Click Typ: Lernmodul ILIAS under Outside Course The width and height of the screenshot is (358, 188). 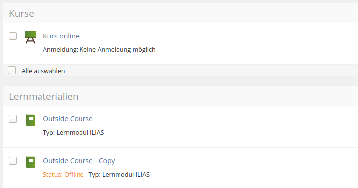(73, 133)
